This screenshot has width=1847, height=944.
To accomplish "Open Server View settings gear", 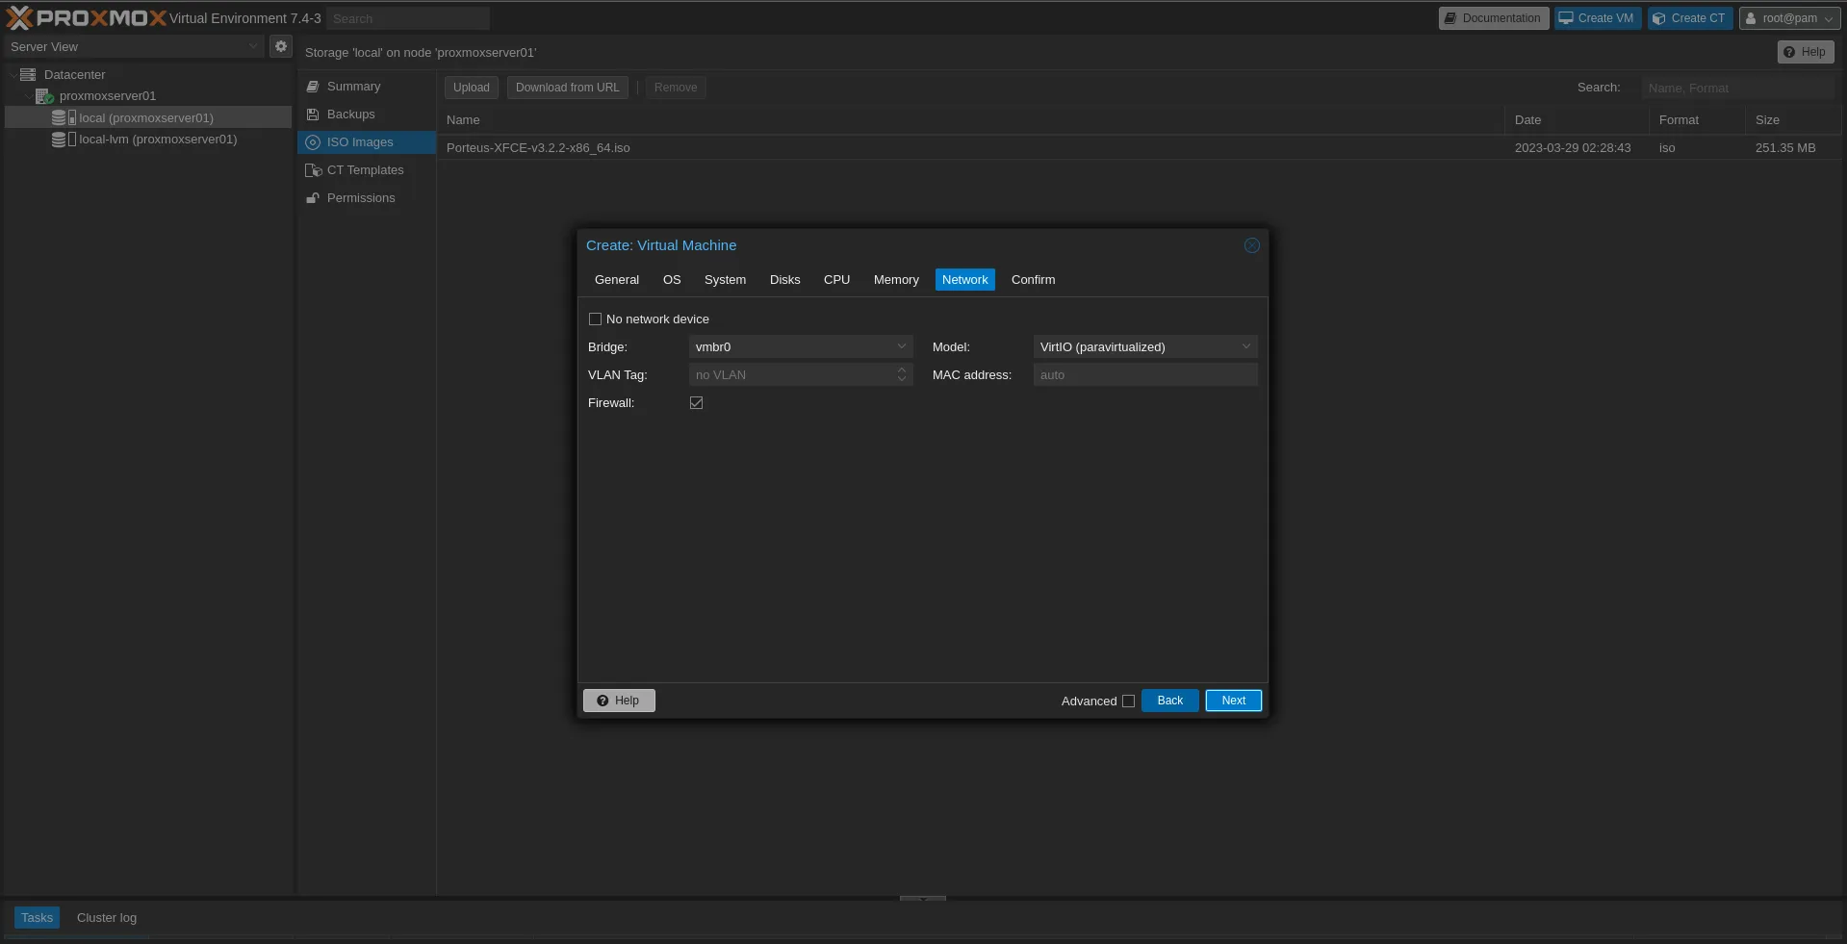I will [281, 46].
